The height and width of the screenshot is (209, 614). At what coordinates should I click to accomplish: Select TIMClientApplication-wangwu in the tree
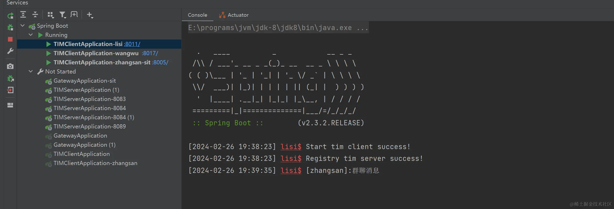96,53
